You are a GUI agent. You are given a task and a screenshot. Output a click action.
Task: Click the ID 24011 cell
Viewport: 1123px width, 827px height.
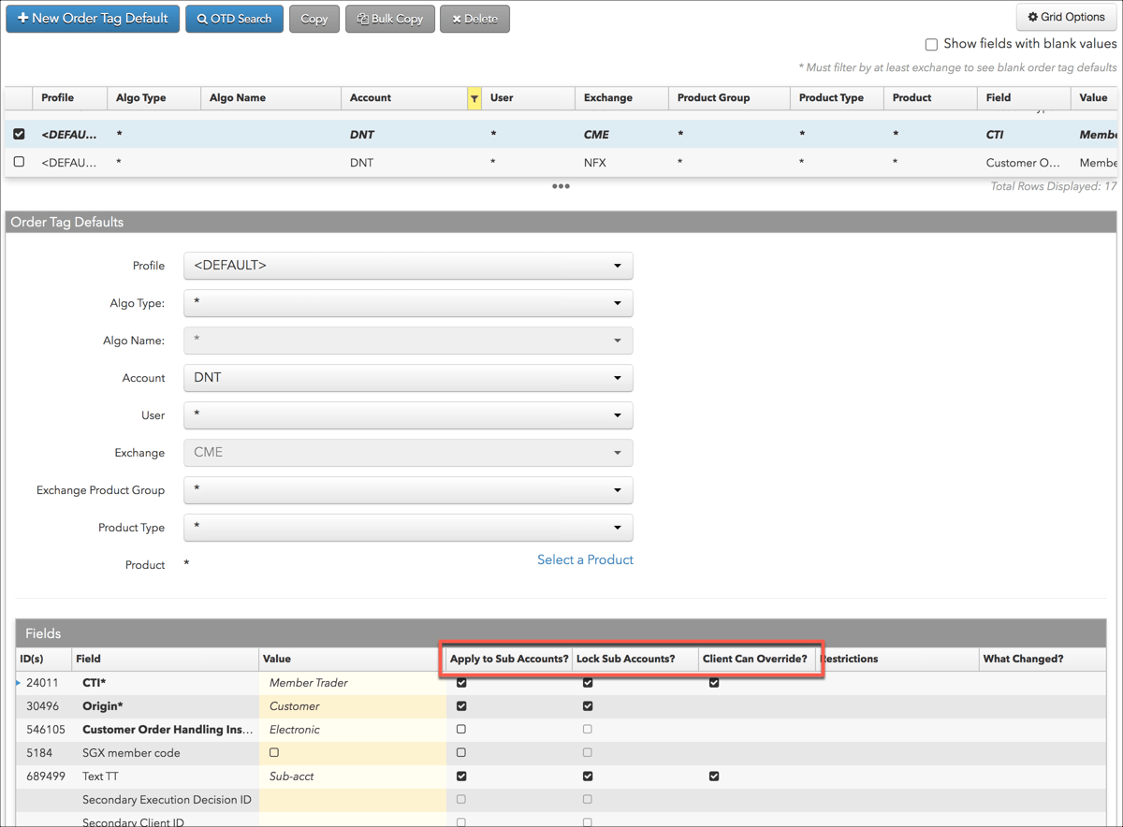tap(45, 683)
